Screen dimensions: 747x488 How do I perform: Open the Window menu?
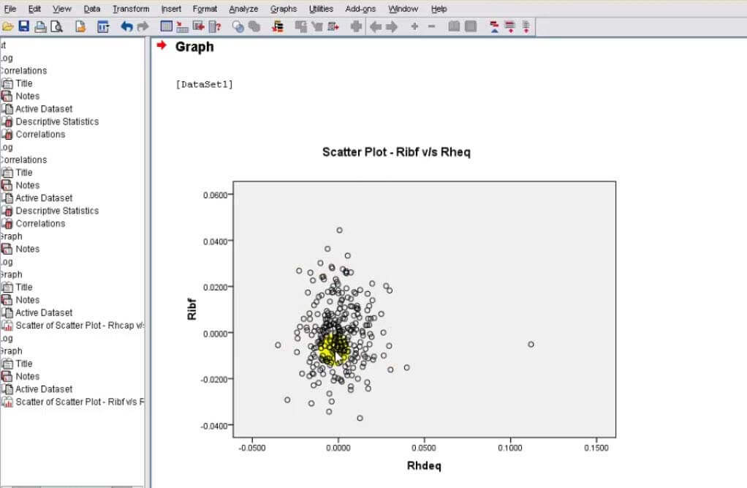403,9
